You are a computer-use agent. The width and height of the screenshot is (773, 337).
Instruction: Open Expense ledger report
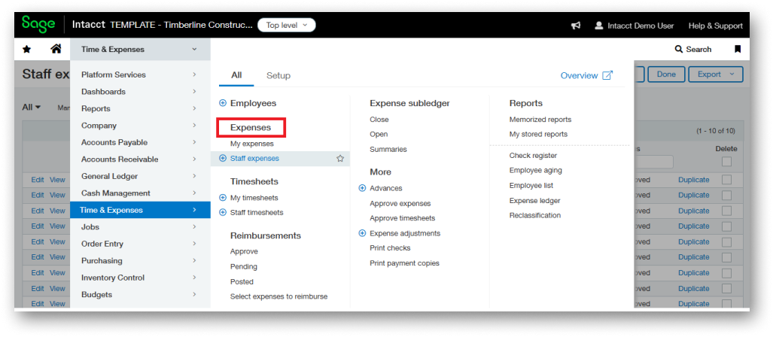click(x=535, y=201)
